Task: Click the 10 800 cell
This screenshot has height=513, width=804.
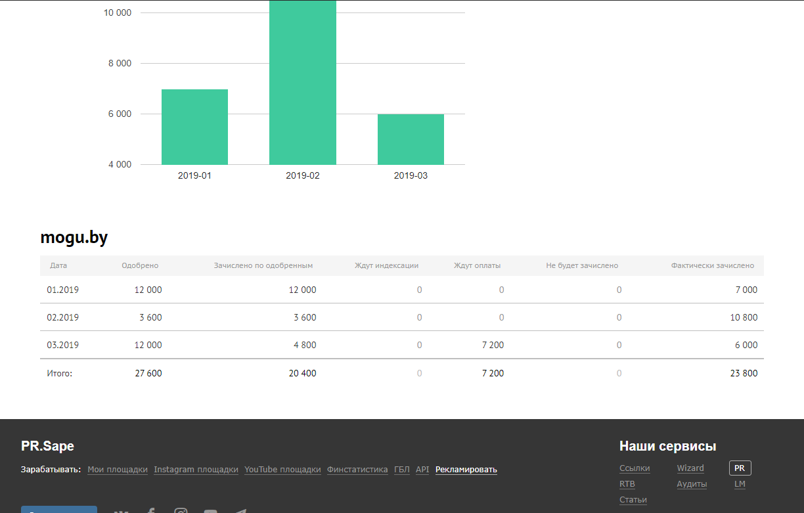Action: coord(744,317)
